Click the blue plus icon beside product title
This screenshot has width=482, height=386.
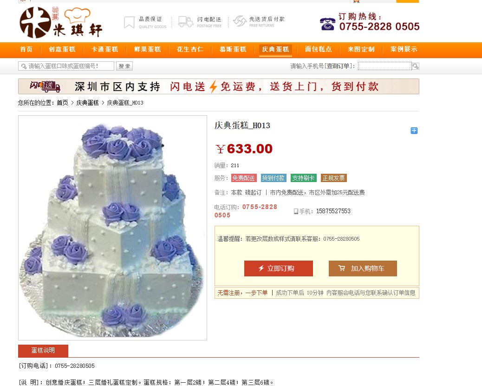click(414, 131)
